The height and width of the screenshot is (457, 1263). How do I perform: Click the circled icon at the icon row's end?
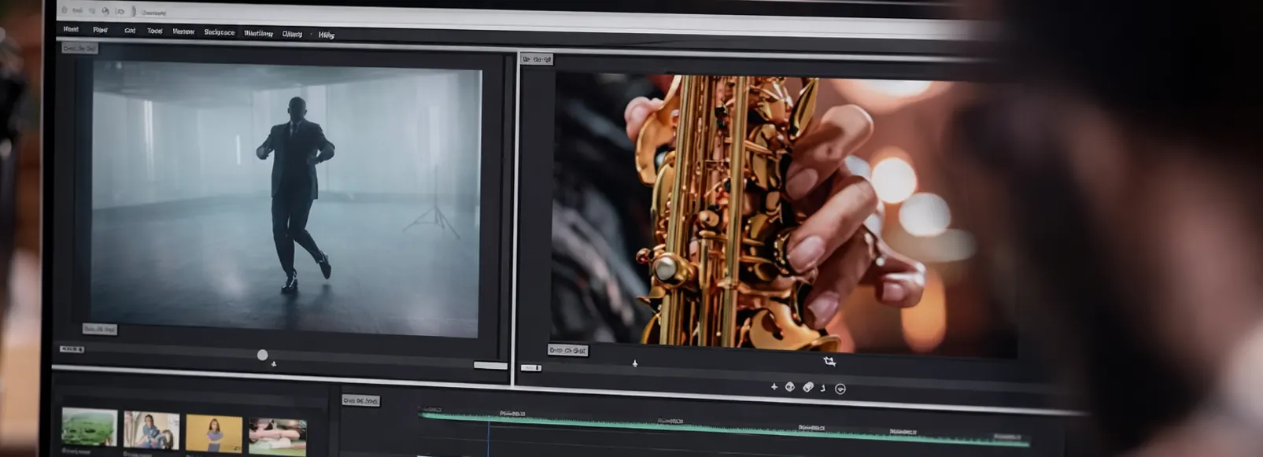point(840,389)
